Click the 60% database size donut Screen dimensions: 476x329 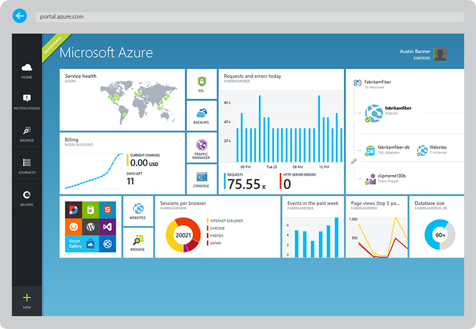[440, 235]
